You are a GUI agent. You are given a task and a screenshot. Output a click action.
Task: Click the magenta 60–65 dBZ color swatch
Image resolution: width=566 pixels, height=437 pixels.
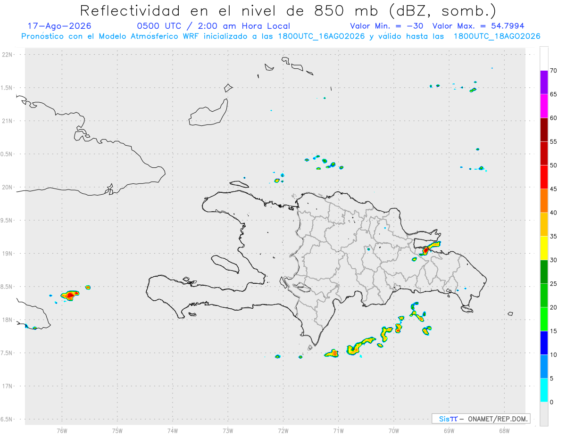544,106
